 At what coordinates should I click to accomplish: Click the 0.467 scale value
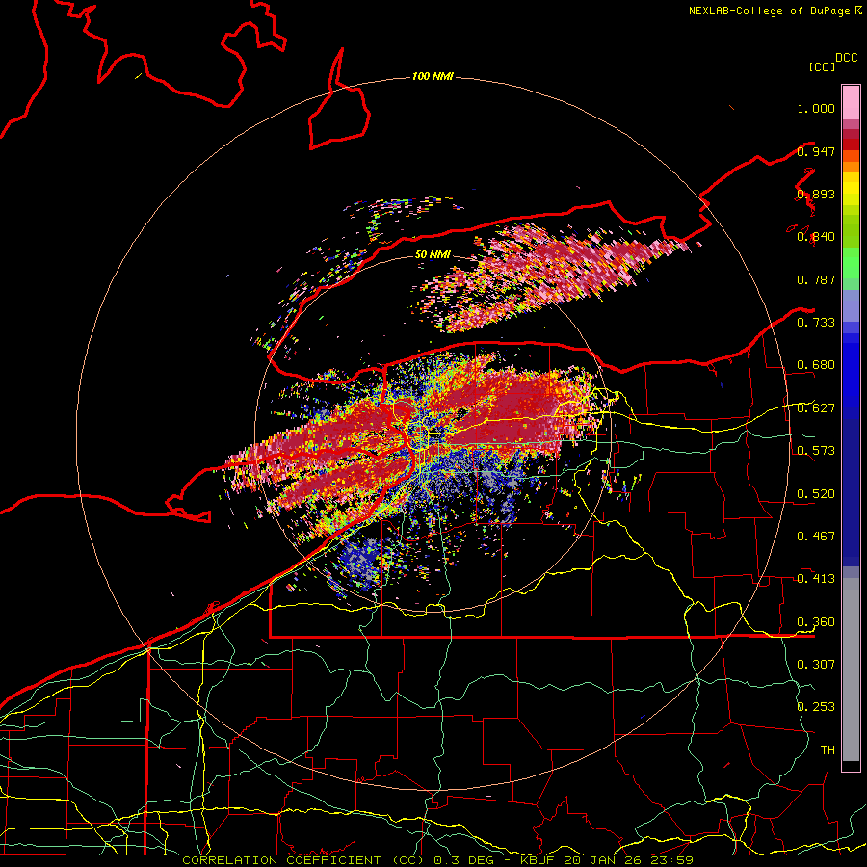tap(816, 537)
